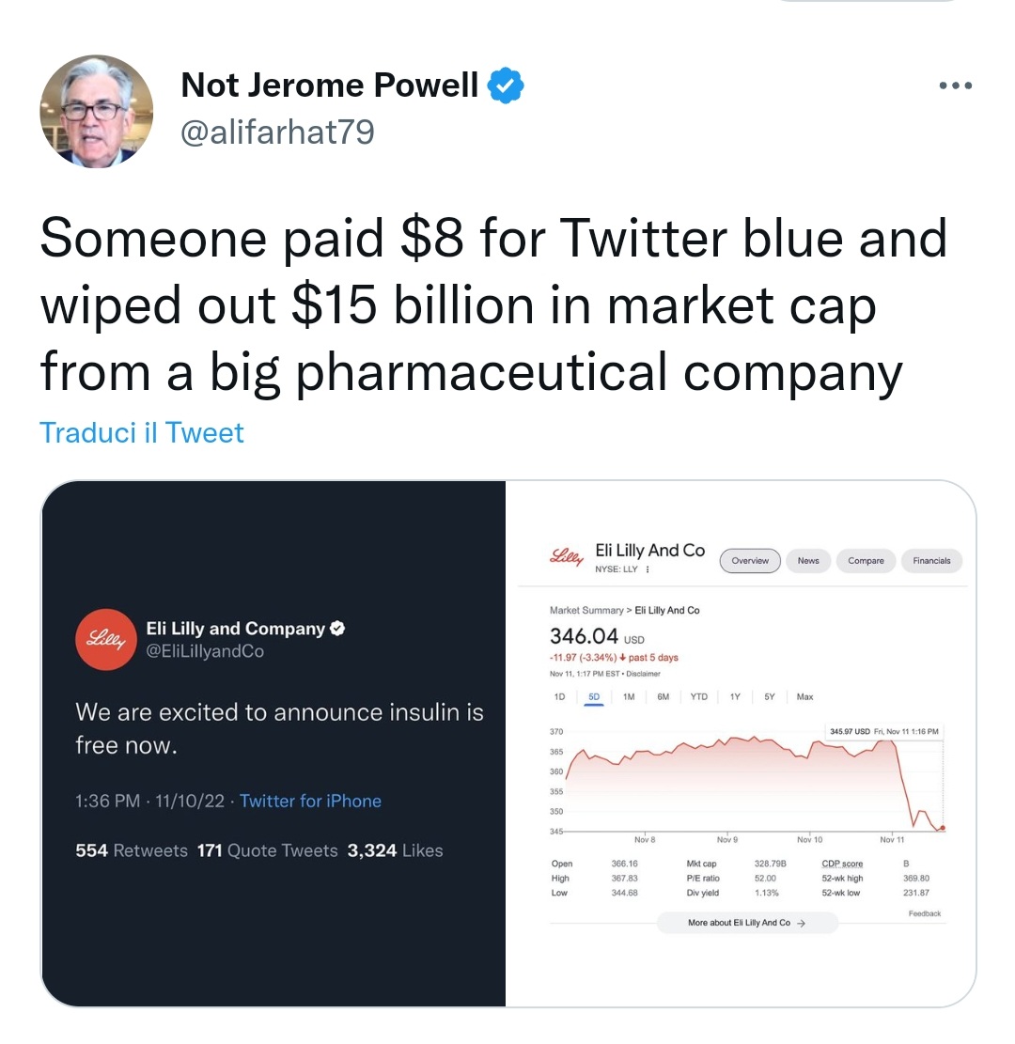Switch chart range to YTD

tap(698, 697)
